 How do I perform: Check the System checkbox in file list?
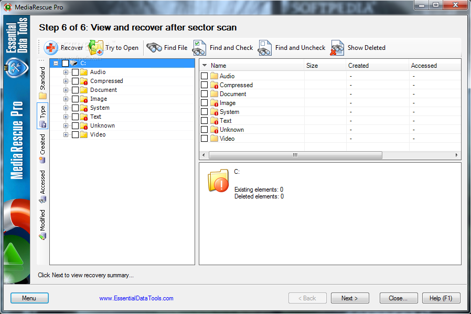coord(204,112)
